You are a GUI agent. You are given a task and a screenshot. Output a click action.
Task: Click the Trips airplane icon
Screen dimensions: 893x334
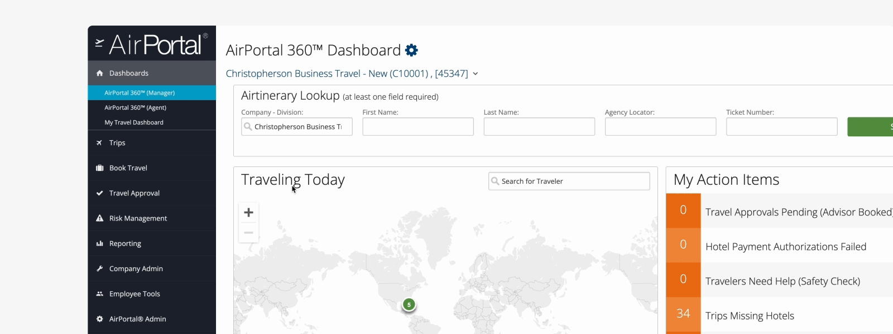point(99,143)
